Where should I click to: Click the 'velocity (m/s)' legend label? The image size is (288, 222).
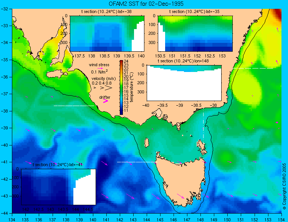click(x=104, y=79)
